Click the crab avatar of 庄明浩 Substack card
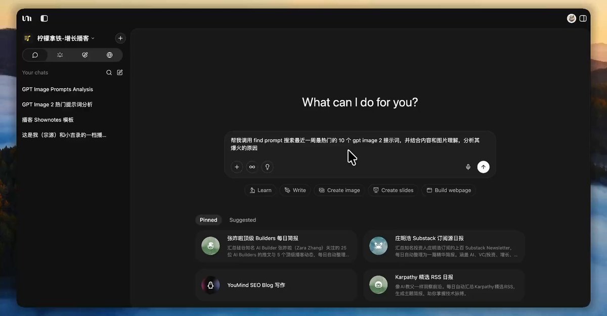Viewport: 607px width, 316px height. pyautogui.click(x=378, y=246)
